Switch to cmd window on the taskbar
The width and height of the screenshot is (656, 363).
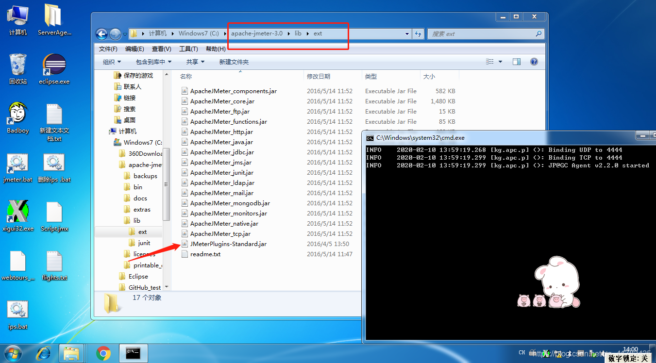(x=134, y=353)
